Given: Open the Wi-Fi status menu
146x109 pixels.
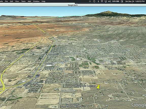Looking at the screenshot, I should (x=102, y=1).
